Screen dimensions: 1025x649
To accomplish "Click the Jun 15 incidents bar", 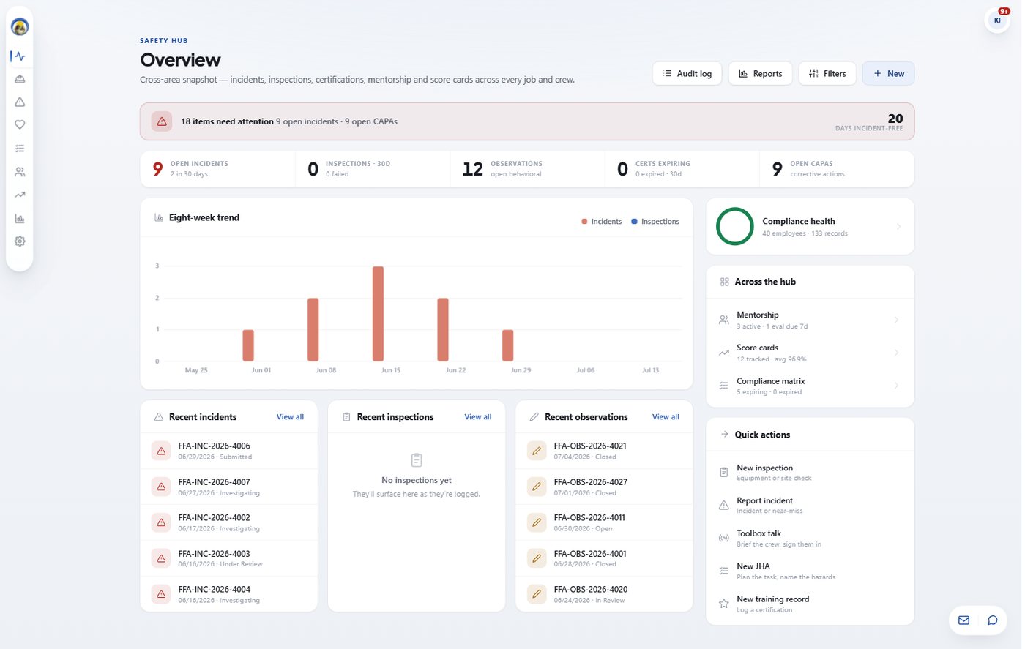I will pyautogui.click(x=378, y=314).
